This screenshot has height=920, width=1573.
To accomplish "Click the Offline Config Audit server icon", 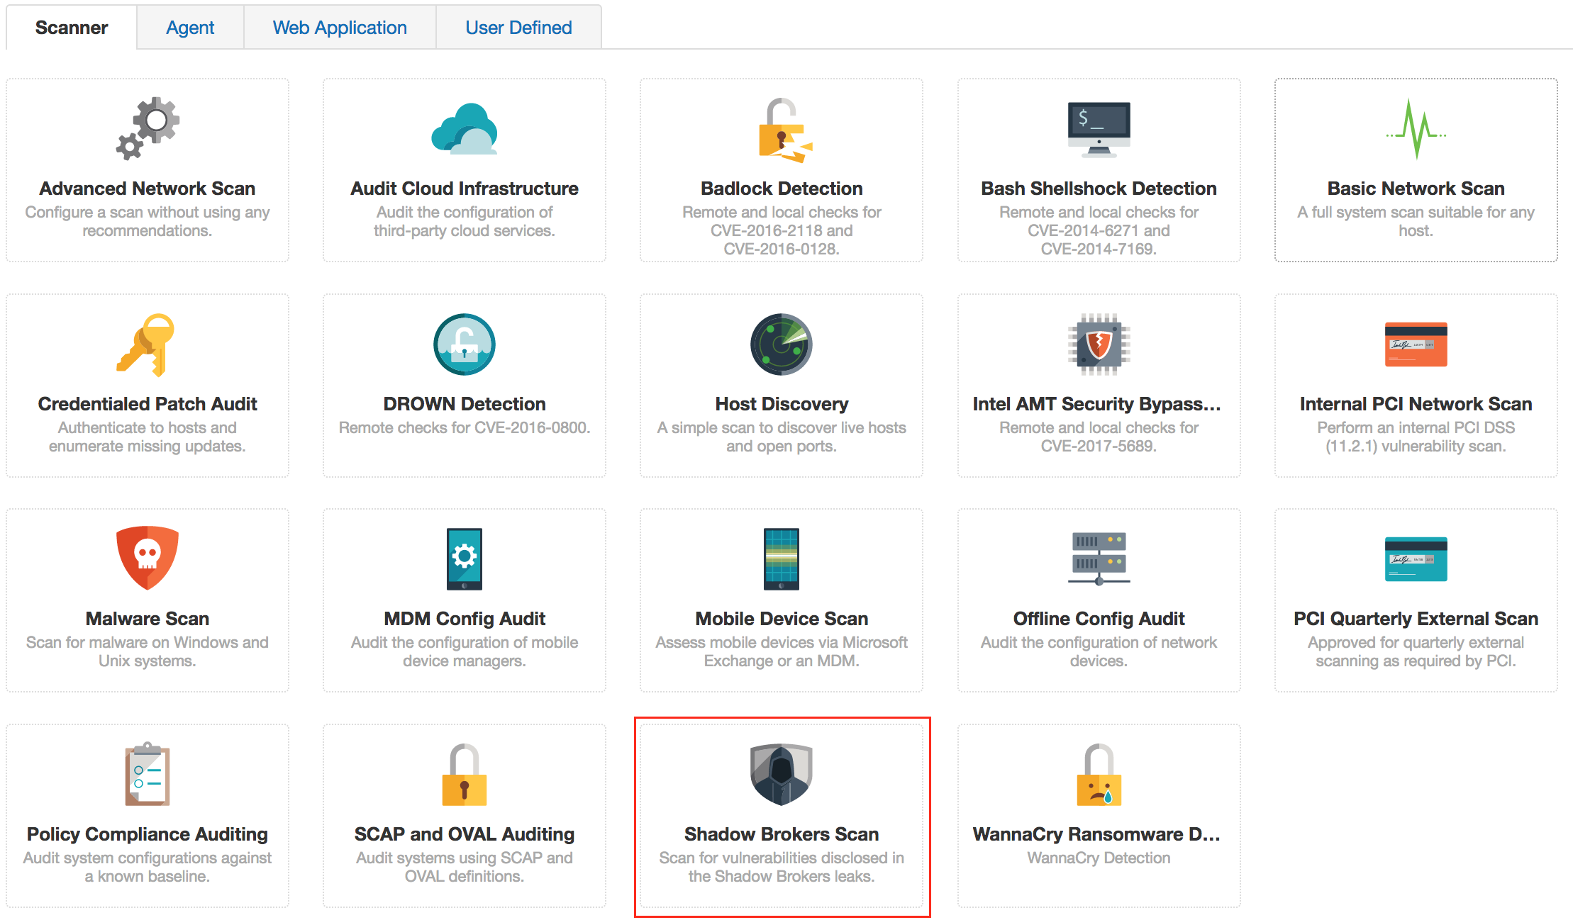I will [x=1099, y=559].
